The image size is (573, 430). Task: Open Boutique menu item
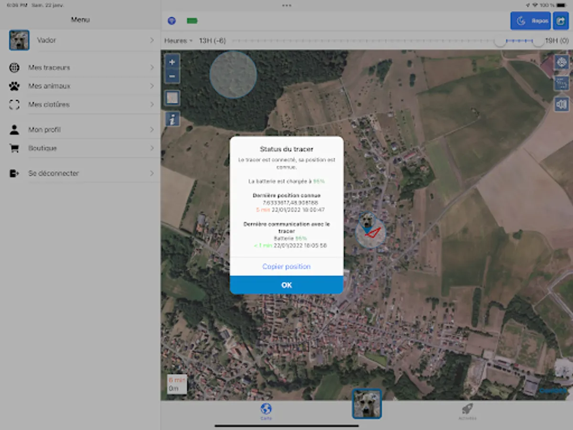click(80, 148)
